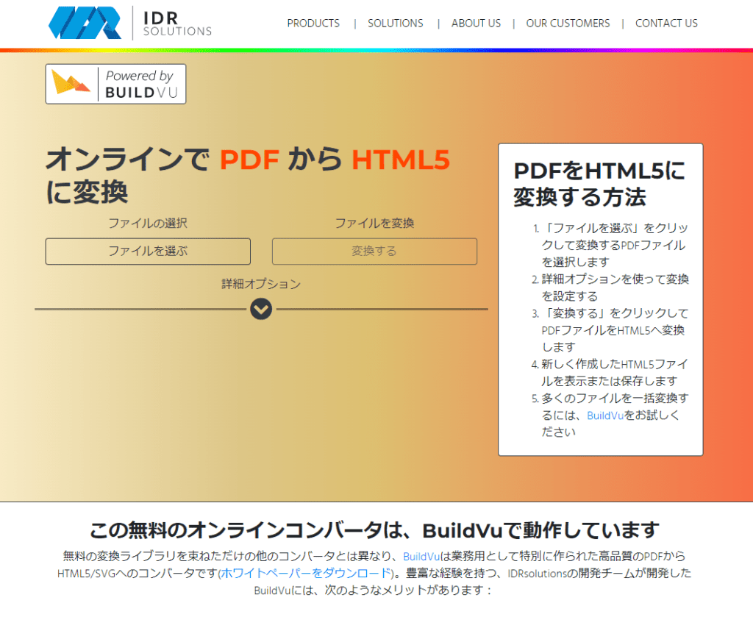Go to OUR CUSTOMERS page
Screen dimensions: 753x617
pyautogui.click(x=568, y=23)
